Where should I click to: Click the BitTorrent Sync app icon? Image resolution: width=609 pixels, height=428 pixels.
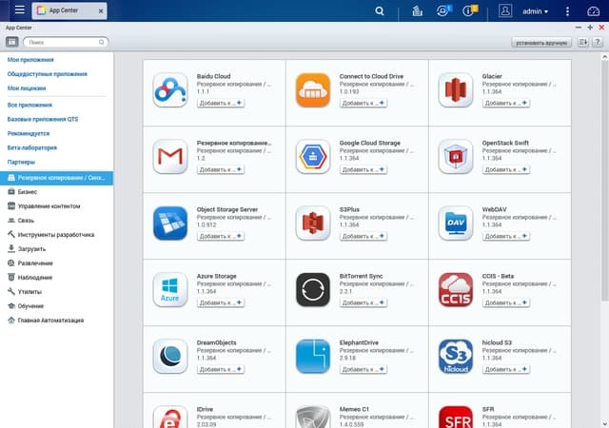point(313,290)
